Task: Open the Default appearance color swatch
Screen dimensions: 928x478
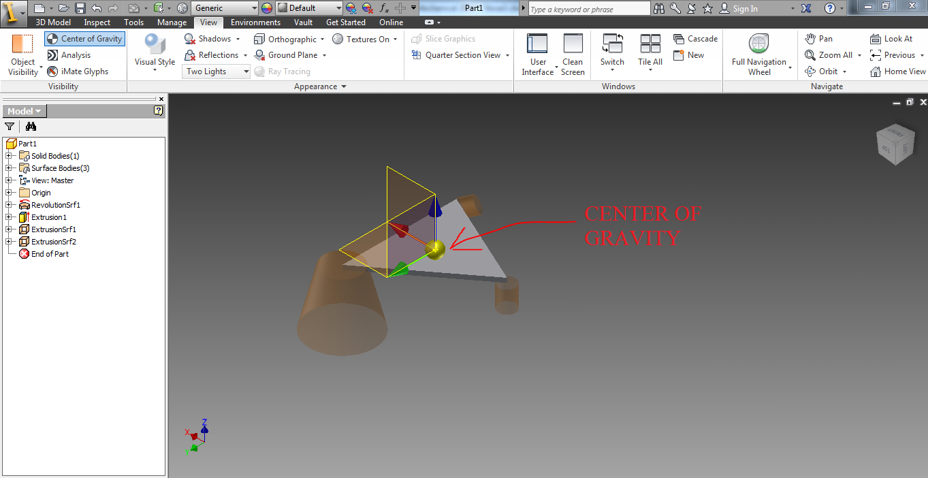Action: tap(308, 8)
